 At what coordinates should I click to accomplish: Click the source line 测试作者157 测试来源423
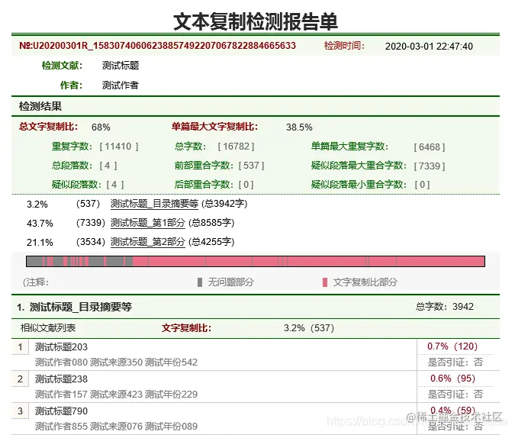pos(116,395)
